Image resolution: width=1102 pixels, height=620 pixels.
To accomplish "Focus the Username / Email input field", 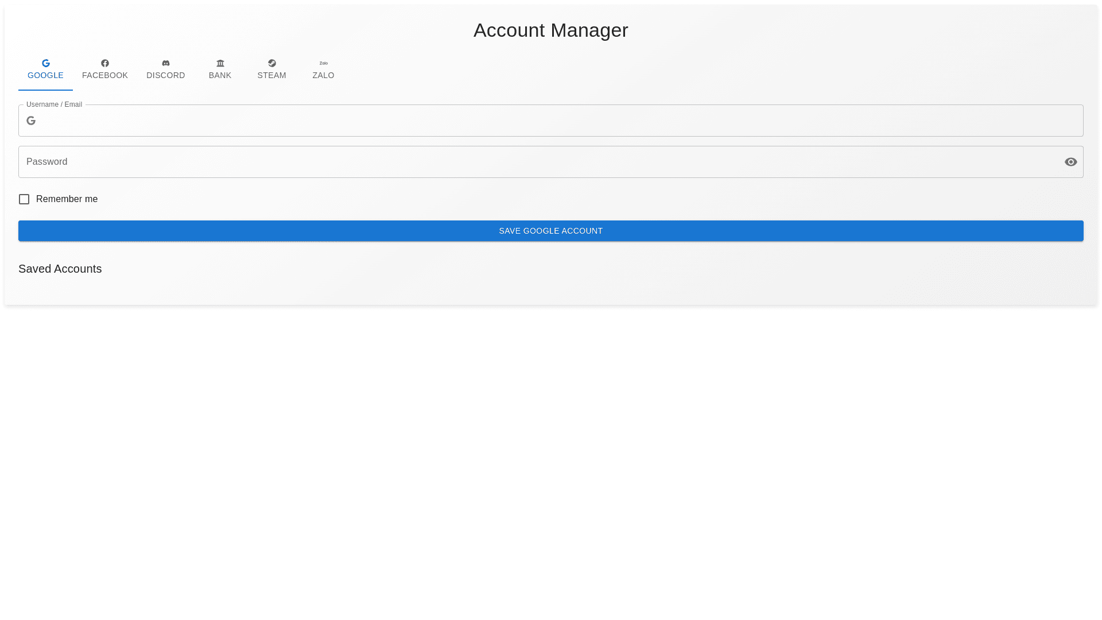I will tap(551, 121).
